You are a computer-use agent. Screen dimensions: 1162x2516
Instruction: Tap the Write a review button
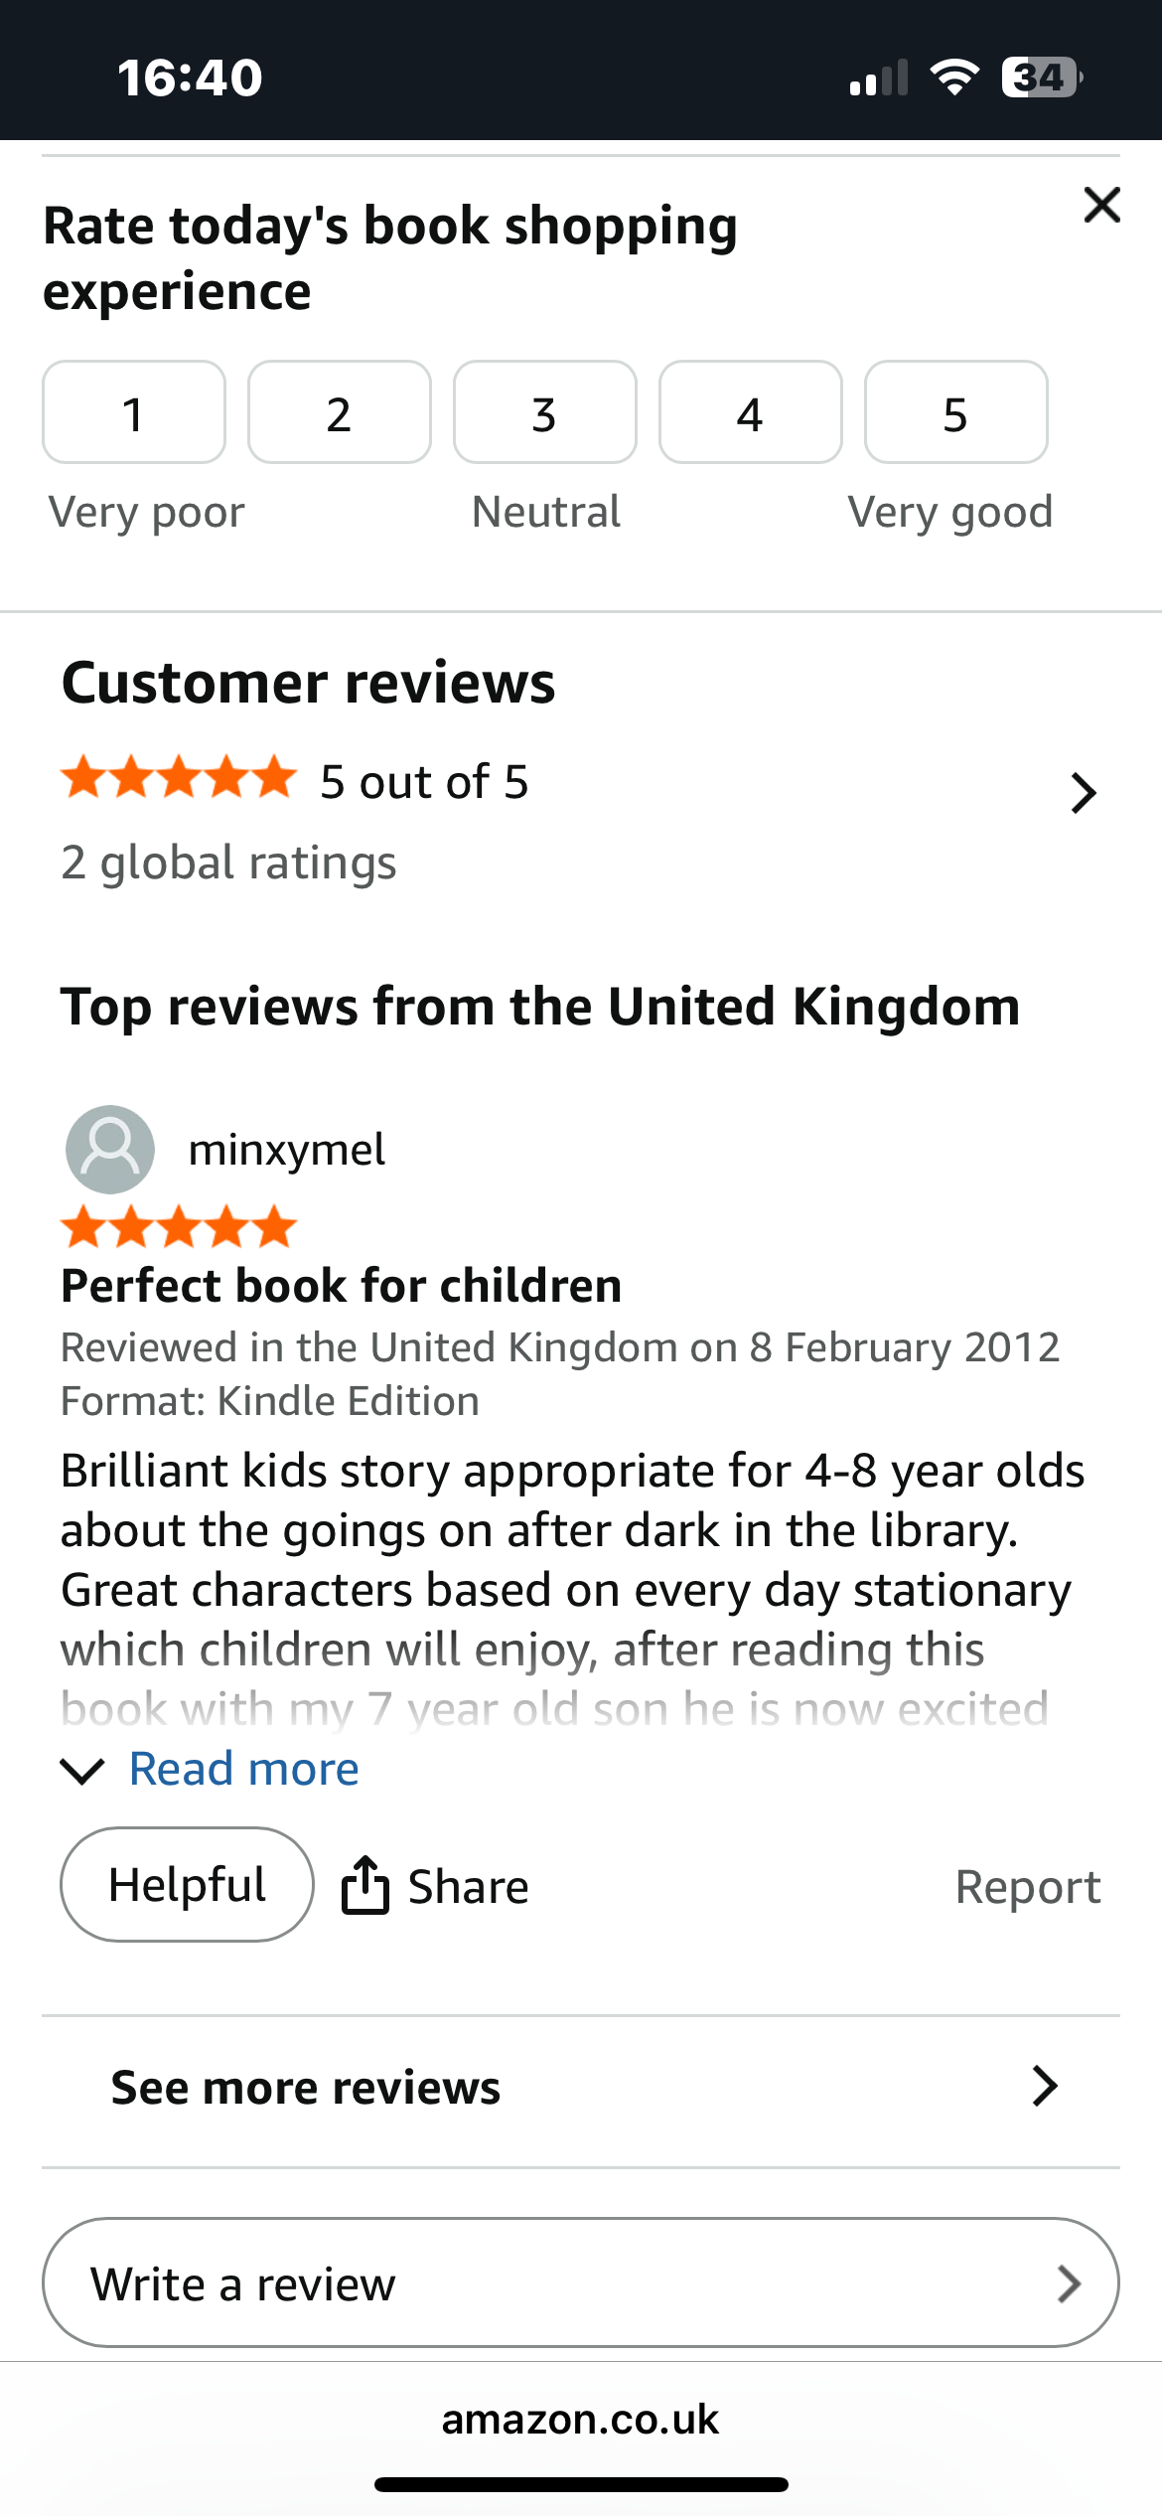(581, 2283)
